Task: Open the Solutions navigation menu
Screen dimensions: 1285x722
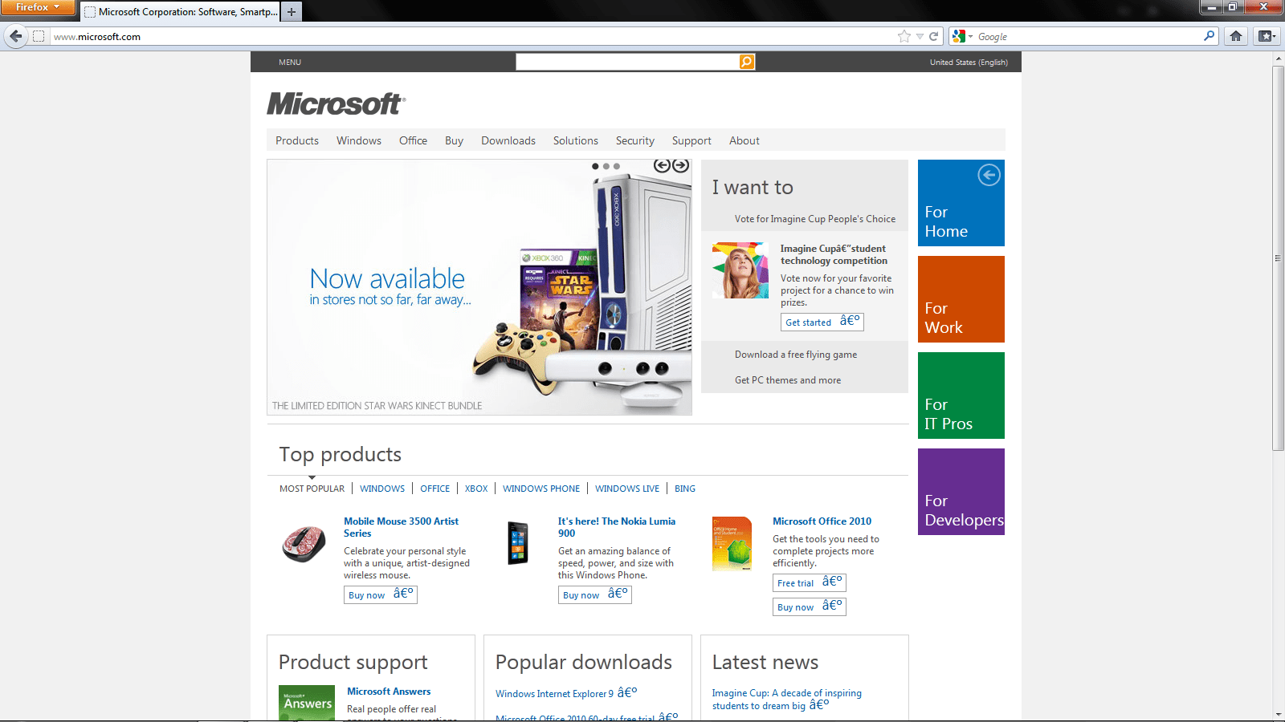Action: [576, 140]
